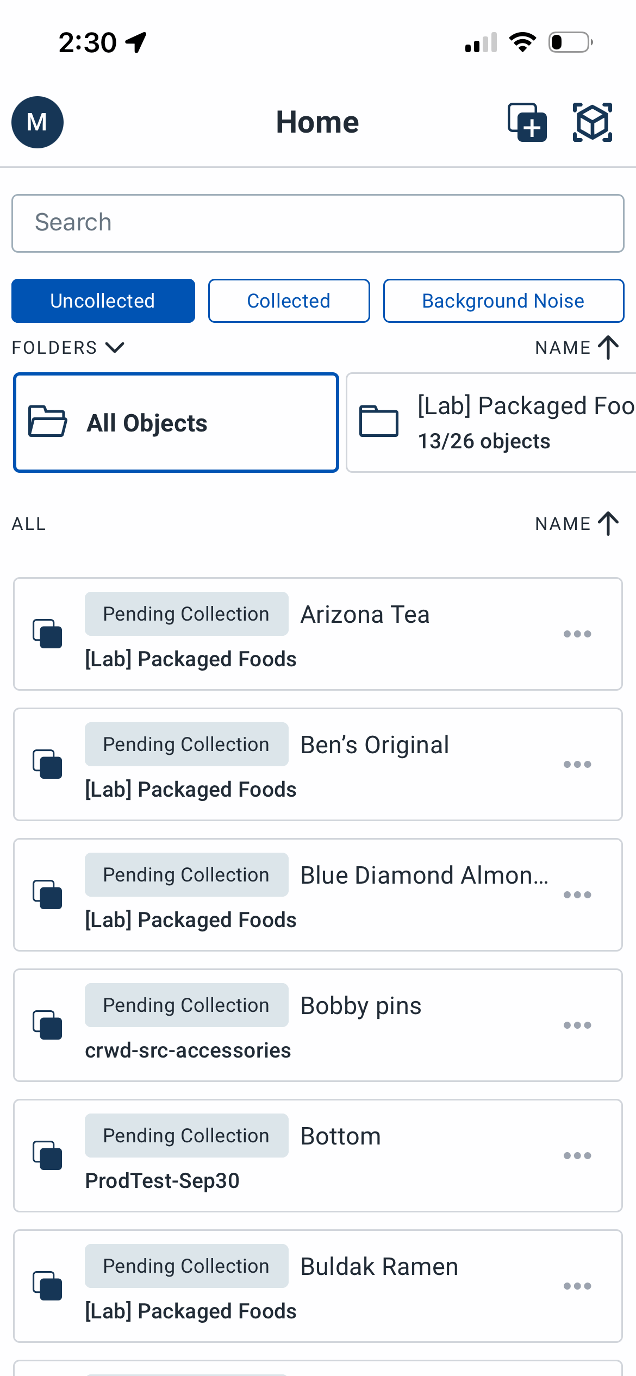Viewport: 636px width, 1376px height.
Task: Open the 3D object scan icon
Action: [592, 122]
